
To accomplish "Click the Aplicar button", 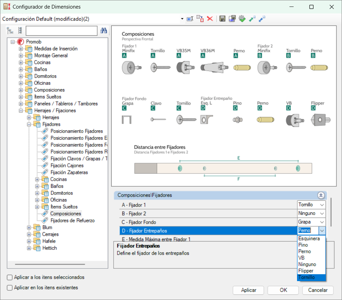I will [x=248, y=290].
